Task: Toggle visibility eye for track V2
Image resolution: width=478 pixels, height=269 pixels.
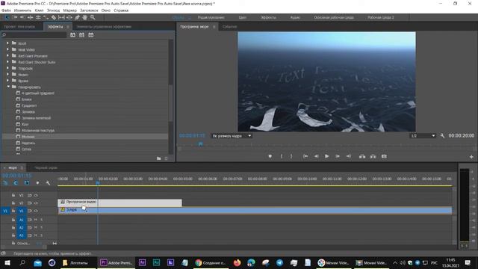Action: tap(36, 202)
